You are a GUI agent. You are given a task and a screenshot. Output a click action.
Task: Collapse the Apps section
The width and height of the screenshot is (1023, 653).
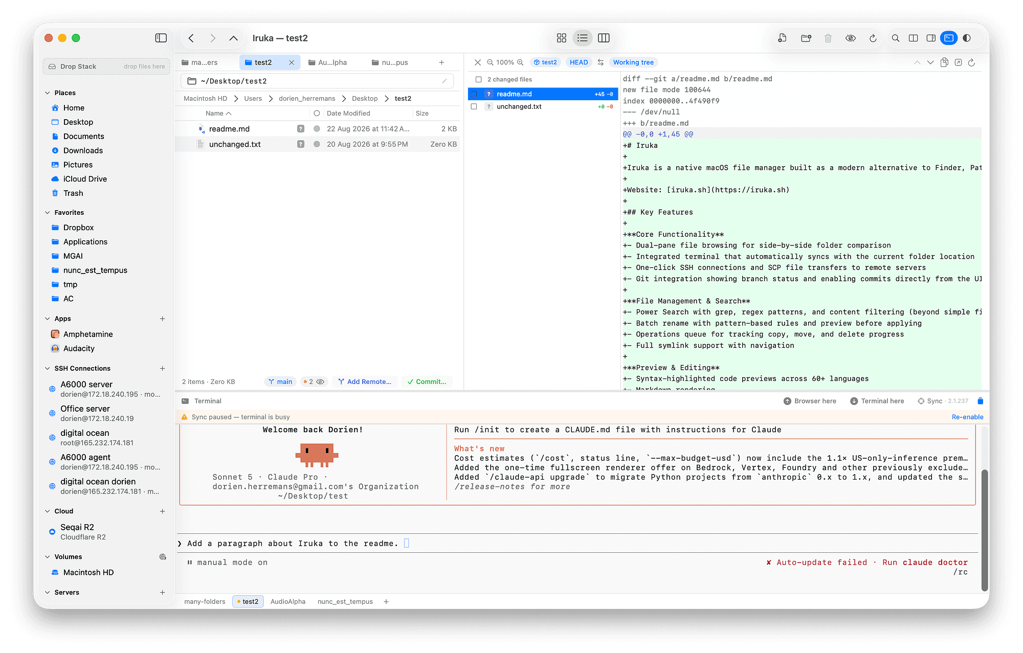[48, 319]
